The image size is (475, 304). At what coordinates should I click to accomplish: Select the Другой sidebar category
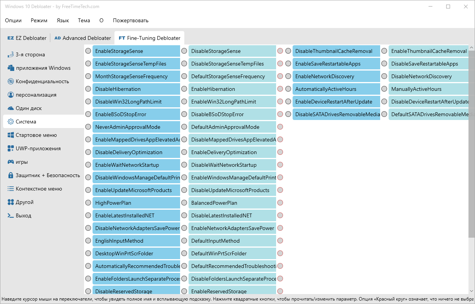[43, 202]
